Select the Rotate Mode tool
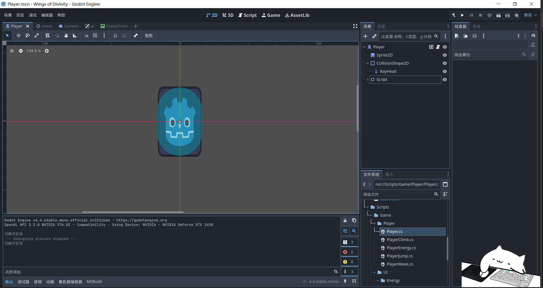The height and width of the screenshot is (288, 543). (28, 35)
